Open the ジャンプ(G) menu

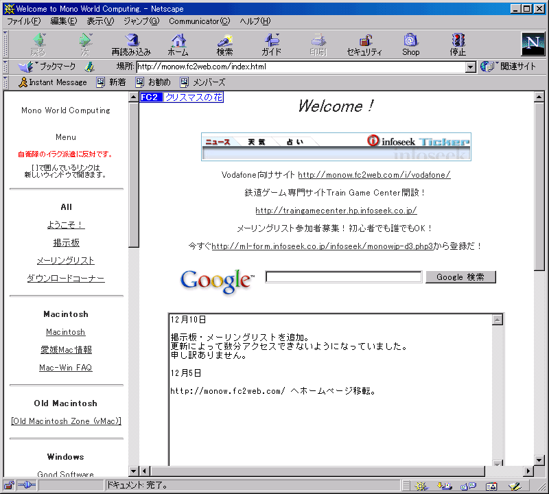(x=141, y=21)
